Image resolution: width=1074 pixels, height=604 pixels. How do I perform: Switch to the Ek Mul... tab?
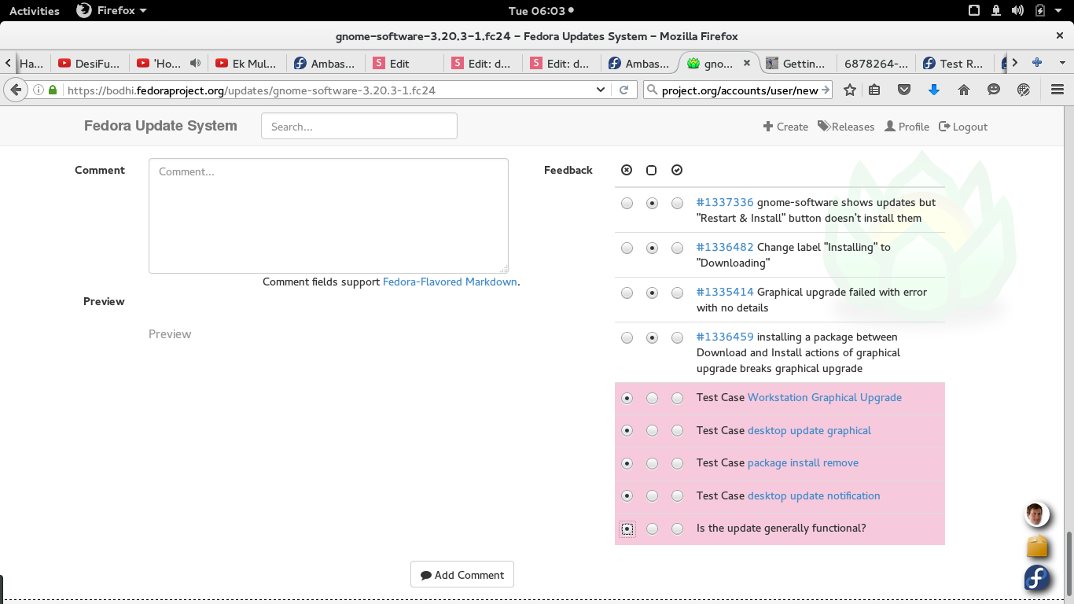pyautogui.click(x=247, y=63)
